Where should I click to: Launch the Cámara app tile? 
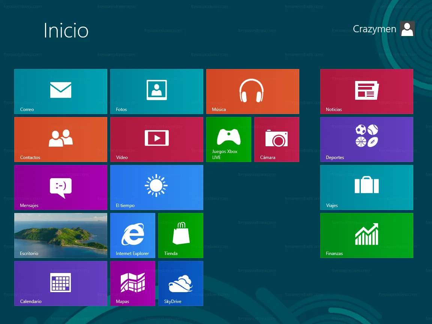[277, 139]
